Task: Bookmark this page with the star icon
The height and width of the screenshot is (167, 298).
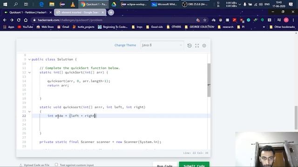Action: pos(205,20)
